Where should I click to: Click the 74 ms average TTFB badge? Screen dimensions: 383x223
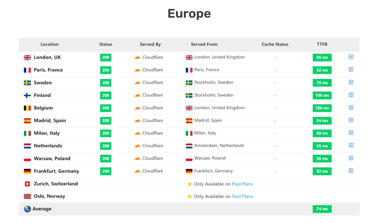click(x=322, y=209)
